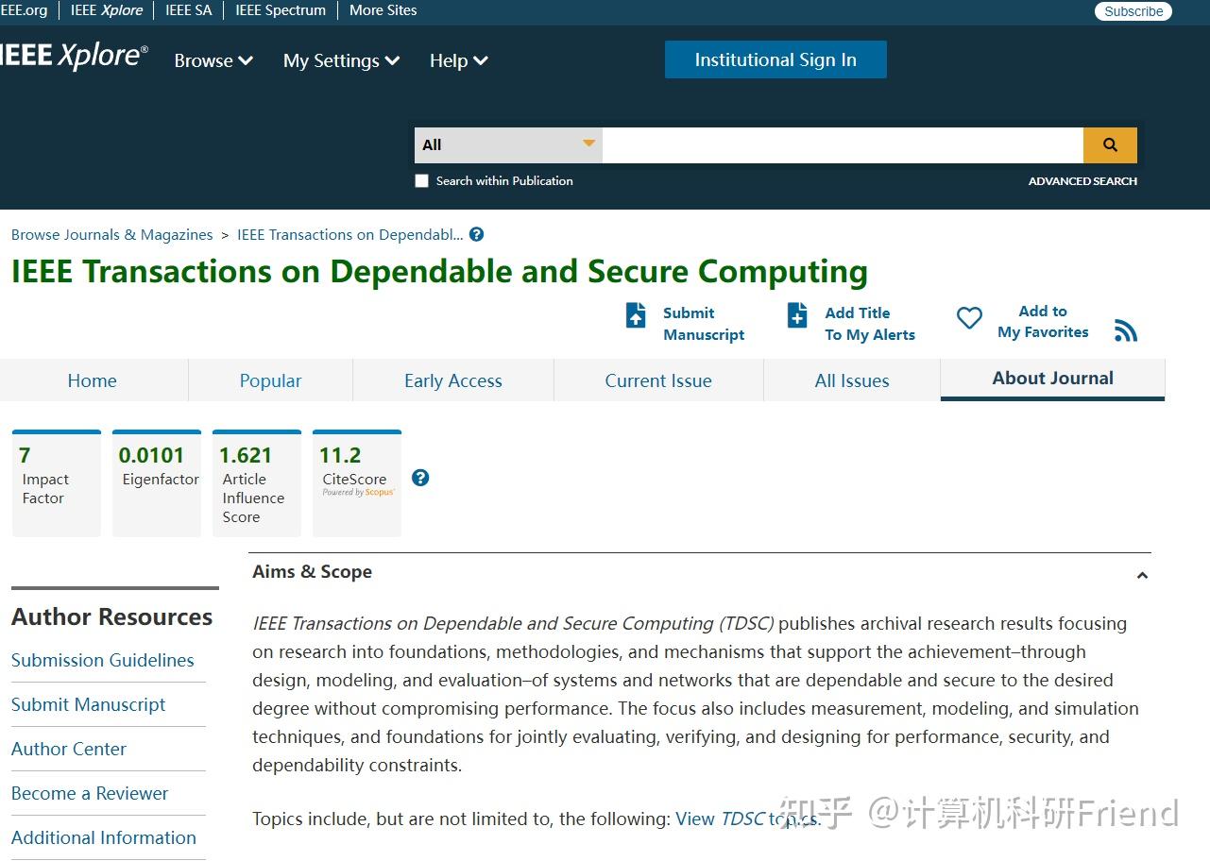
Task: Collapse the Aims & Scope section
Action: (1142, 575)
